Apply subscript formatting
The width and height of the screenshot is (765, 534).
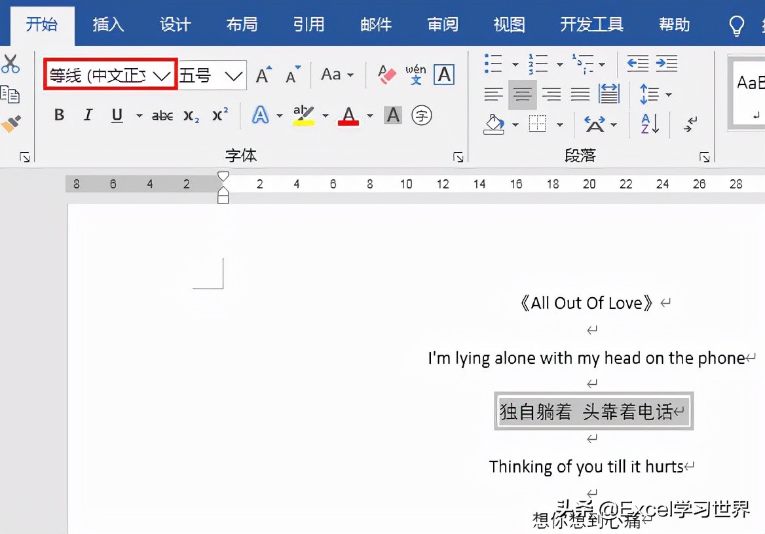pyautogui.click(x=190, y=115)
